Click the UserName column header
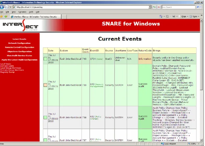The width and height of the screenshot is (205, 146). pyautogui.click(x=121, y=50)
